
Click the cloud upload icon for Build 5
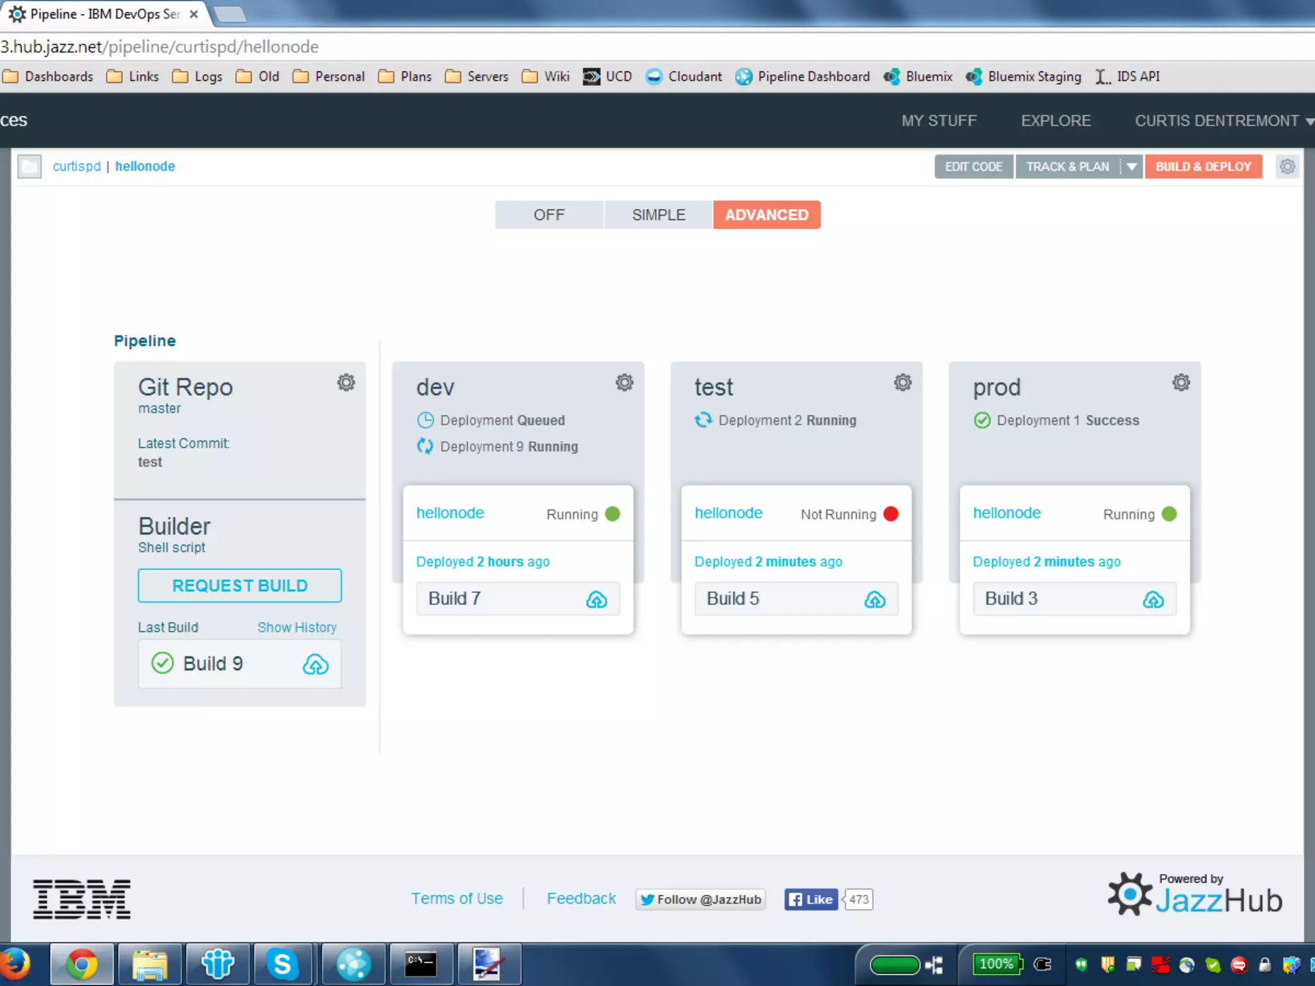[875, 600]
